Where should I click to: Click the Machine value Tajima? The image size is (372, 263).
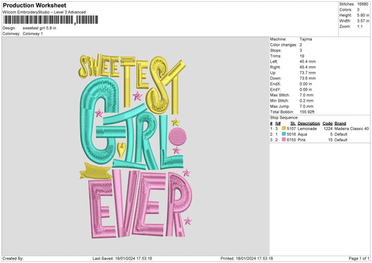coord(305,39)
